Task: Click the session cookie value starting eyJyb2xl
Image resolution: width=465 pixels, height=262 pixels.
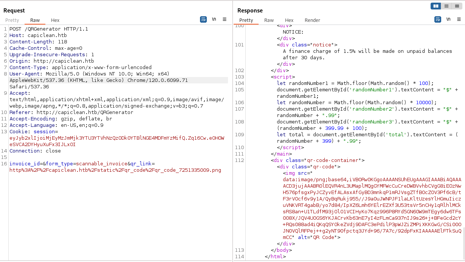Action: tap(117, 141)
